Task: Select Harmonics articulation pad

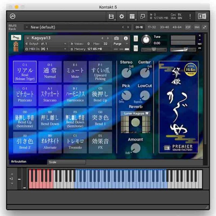Action: point(75,95)
